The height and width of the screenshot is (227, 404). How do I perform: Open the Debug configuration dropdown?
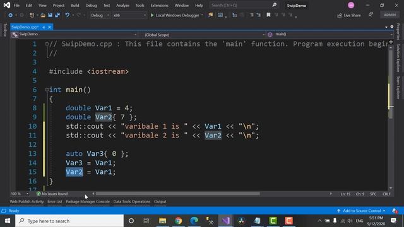[x=100, y=15]
